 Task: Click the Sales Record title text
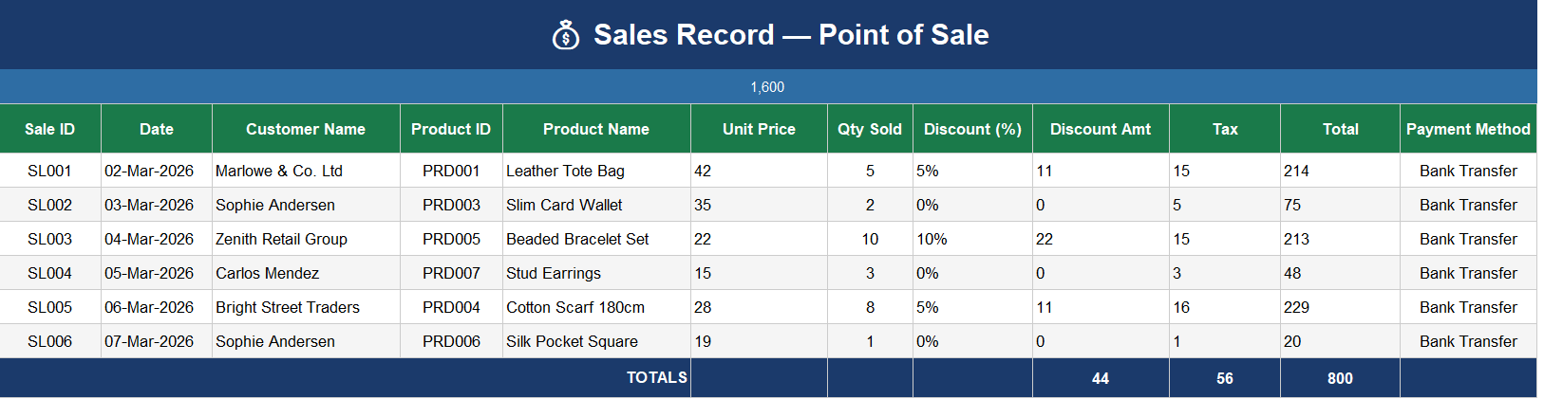(791, 35)
